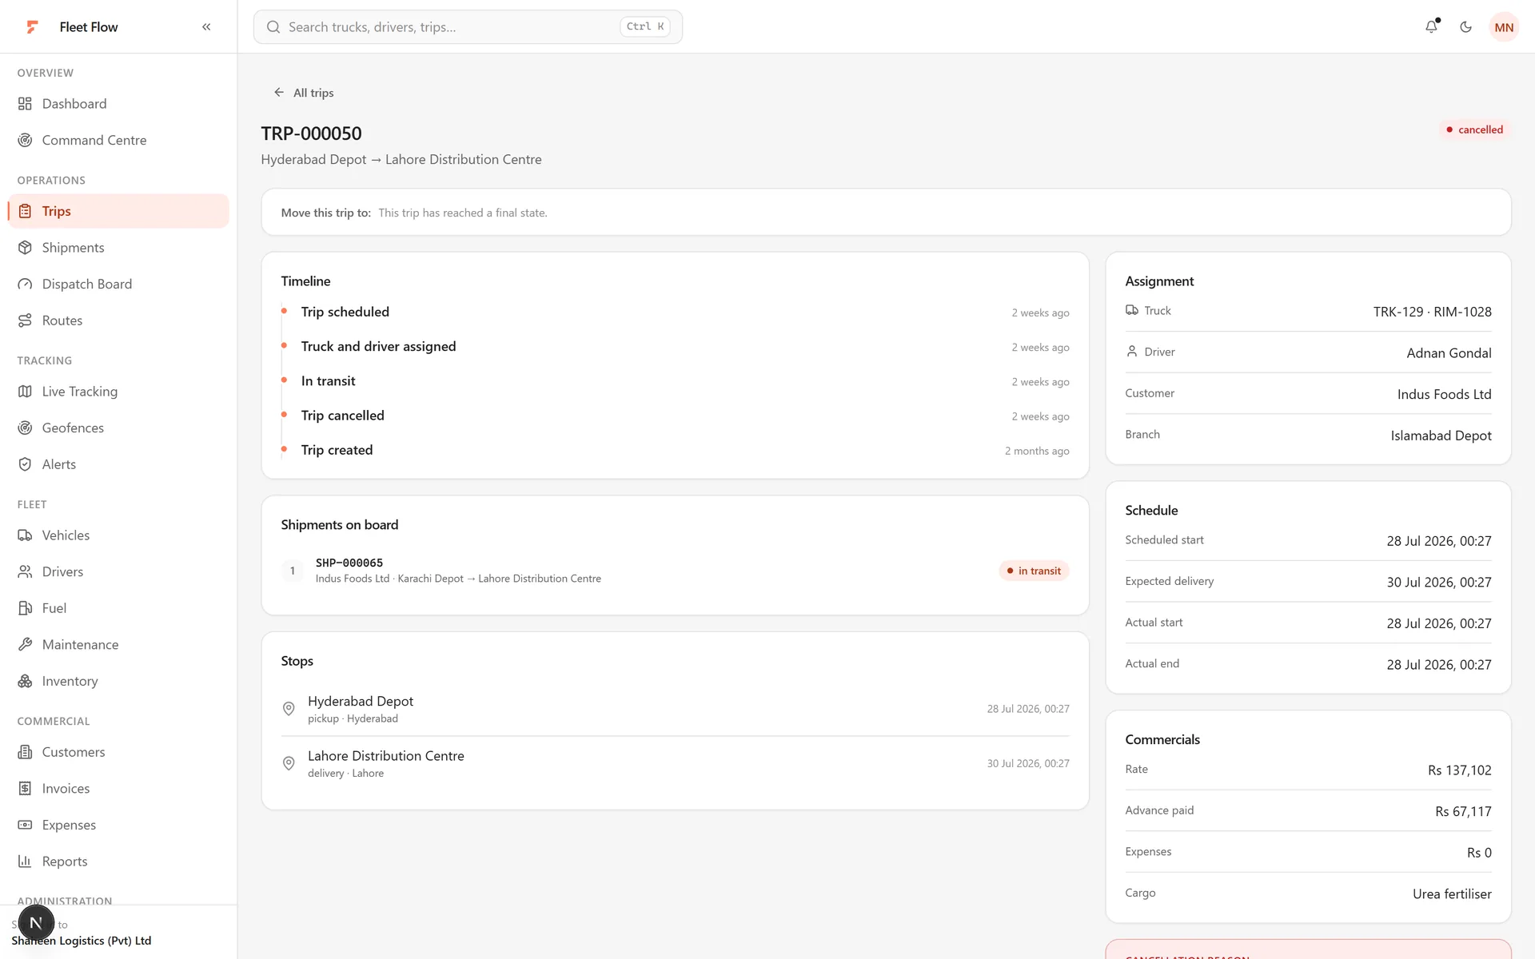Screen dimensions: 1535x959
Task: Click the Inventory boxes icon
Action: [26, 682]
